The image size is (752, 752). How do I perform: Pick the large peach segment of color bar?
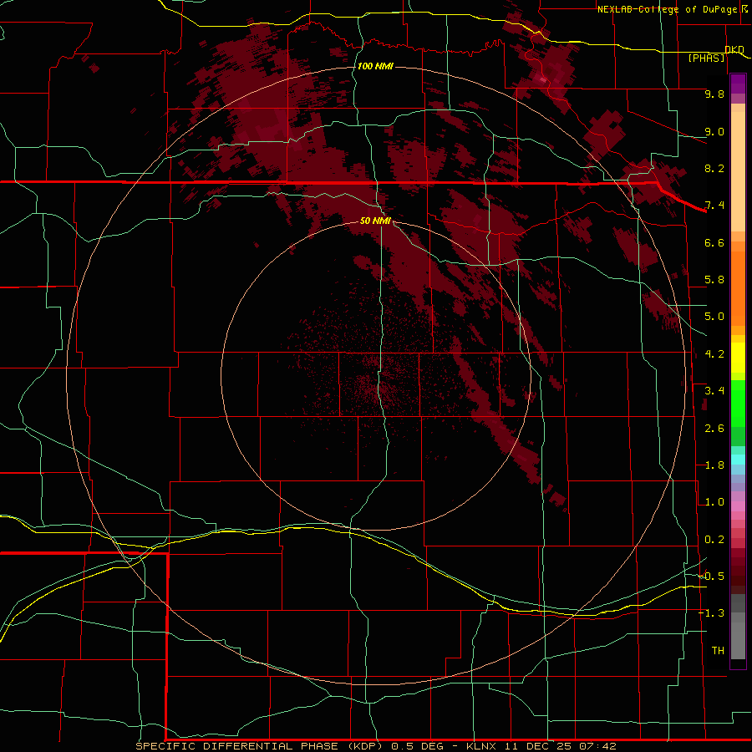(738, 171)
